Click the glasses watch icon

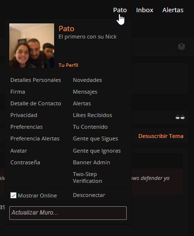tap(180, 117)
